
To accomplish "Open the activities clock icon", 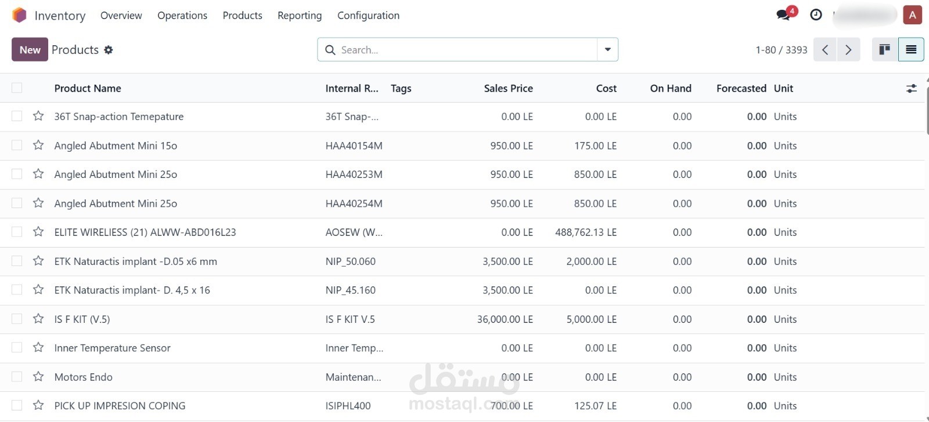I will 816,14.
